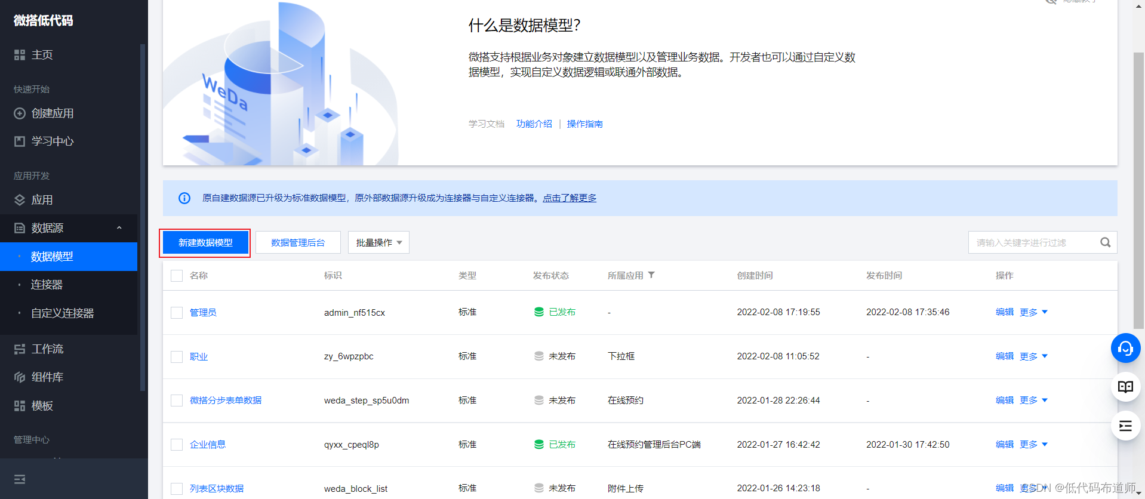Screen dimensions: 1145x499
Task: Click 在线预约管理后台PC端 application cell
Action: tap(654, 445)
